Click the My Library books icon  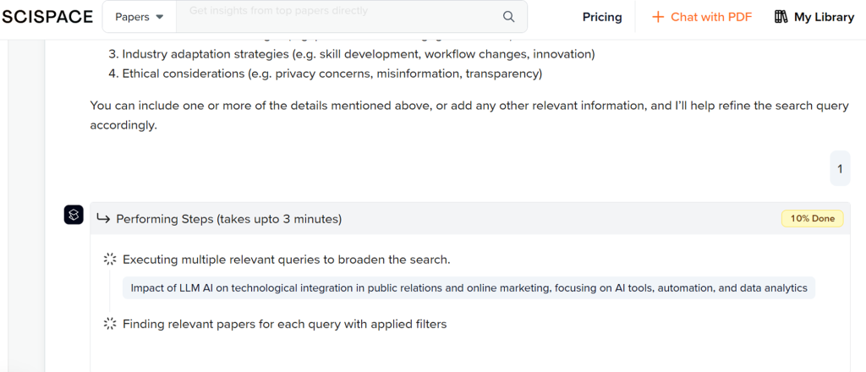[x=781, y=17]
